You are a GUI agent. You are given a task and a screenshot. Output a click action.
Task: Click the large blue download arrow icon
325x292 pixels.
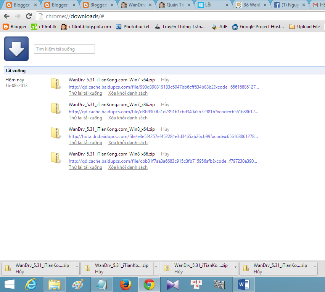pos(16,49)
